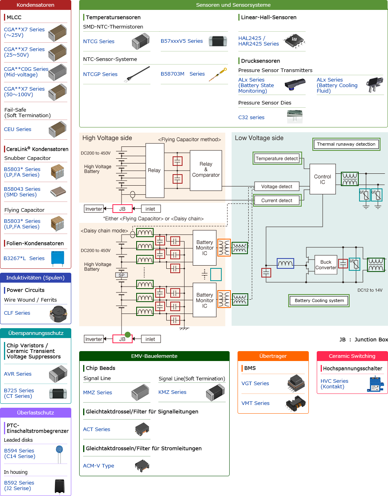Open the CGA**C0G Series (Mid-voltage) link
This screenshot has width=388, height=496.
26,72
